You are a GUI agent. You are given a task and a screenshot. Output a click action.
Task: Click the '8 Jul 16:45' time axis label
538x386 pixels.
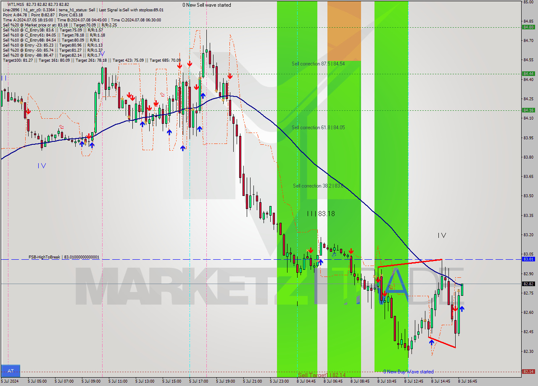467,381
